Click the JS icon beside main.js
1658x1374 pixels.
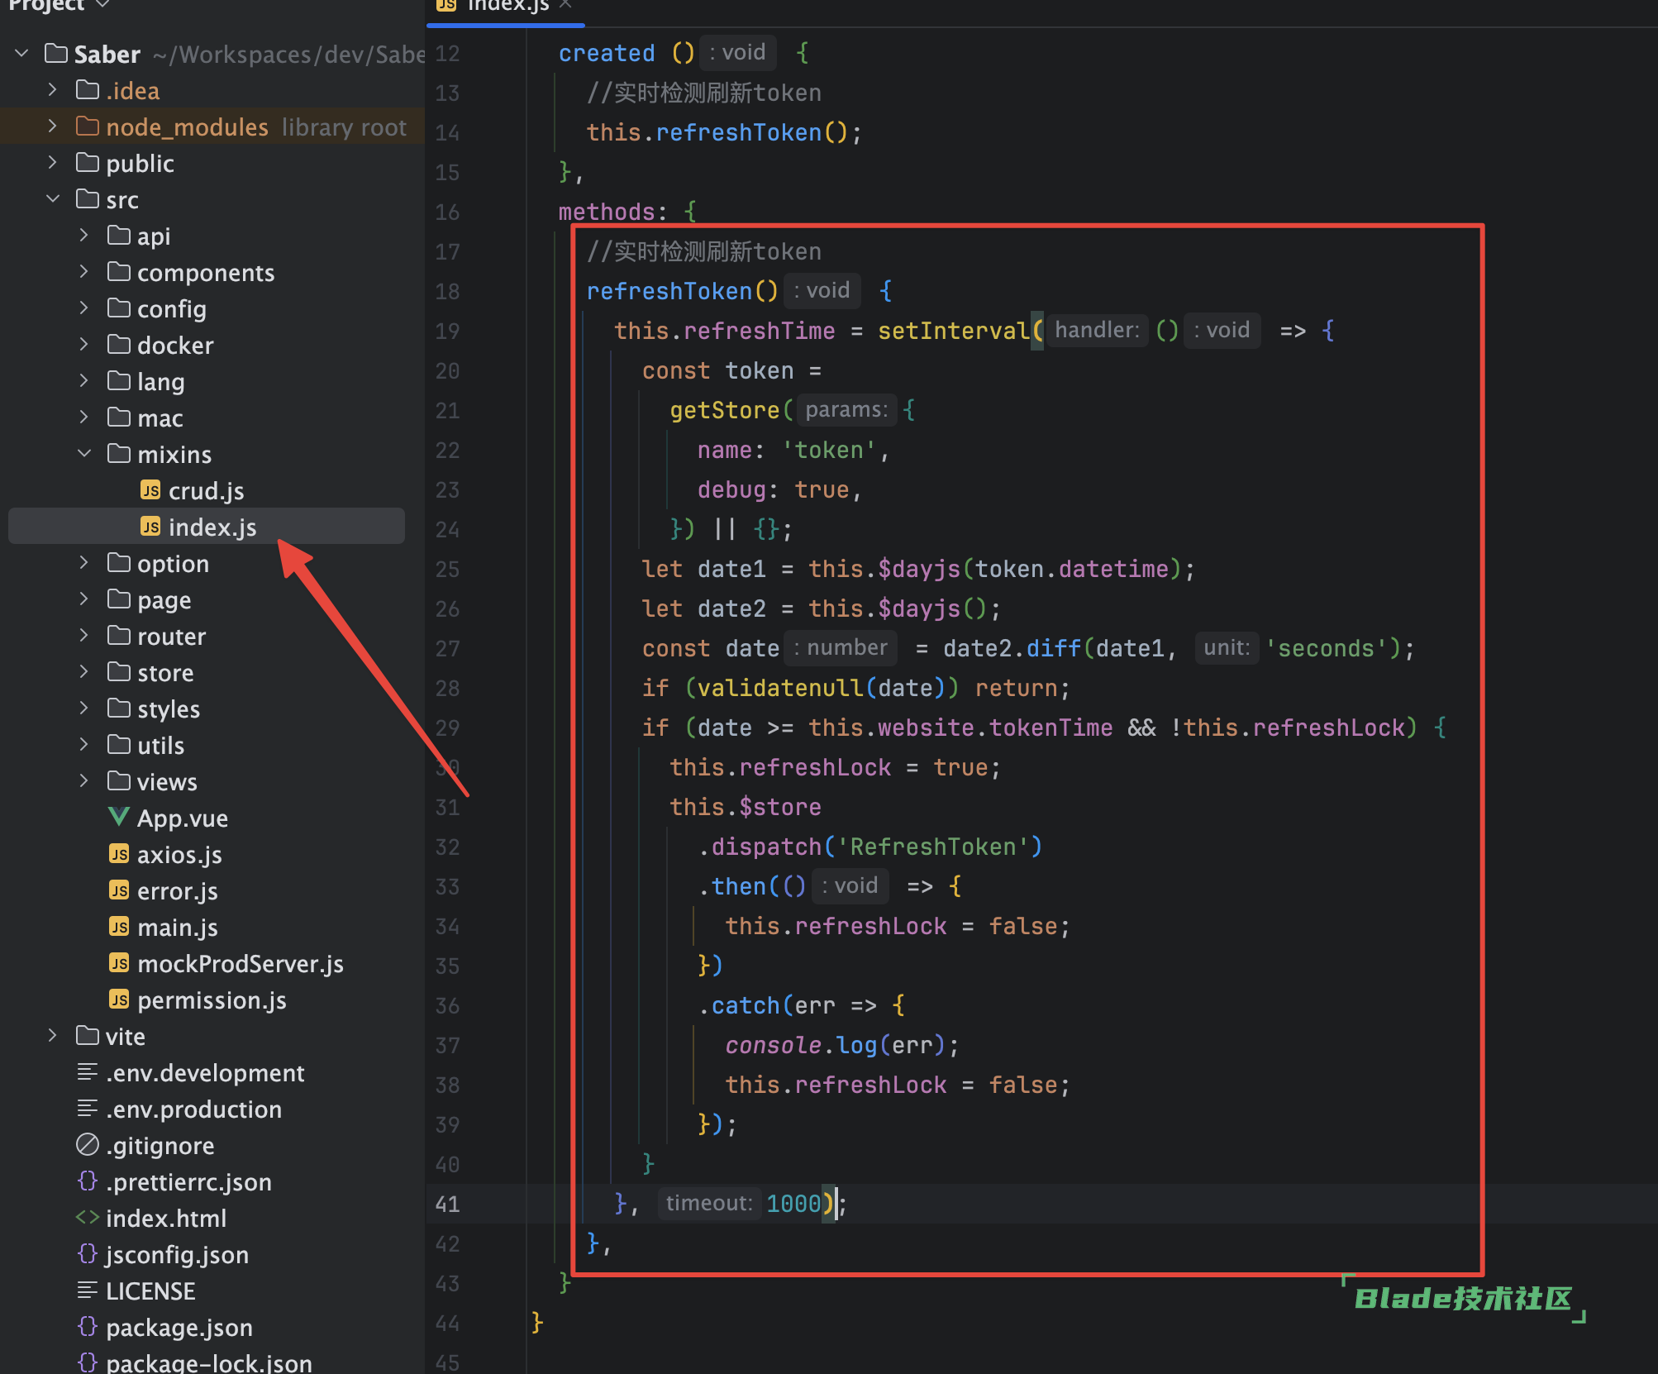[x=119, y=927]
